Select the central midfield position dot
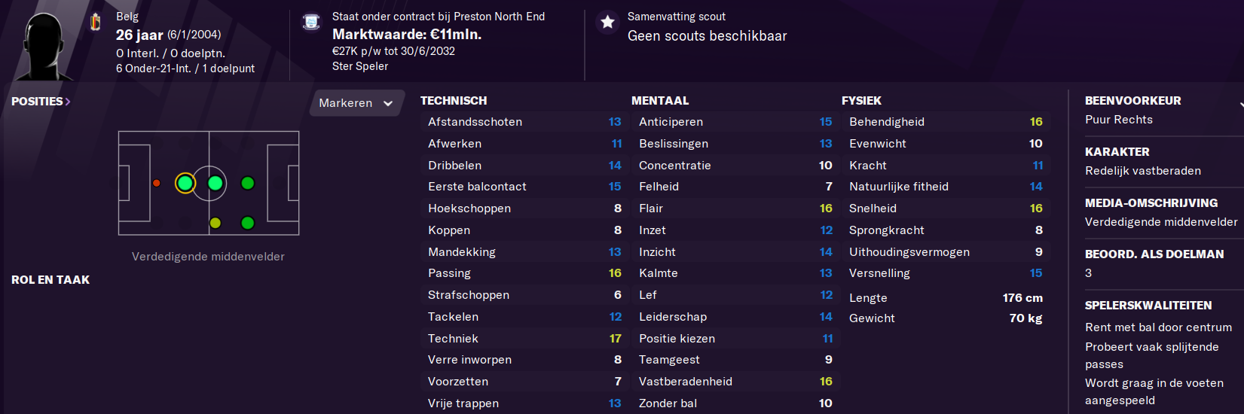This screenshot has height=414, width=1244. tap(215, 183)
